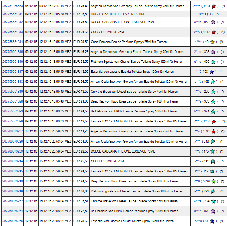Click the blue star beside feedback score 84
Viewport: 227px width, 226px height.
212,221
